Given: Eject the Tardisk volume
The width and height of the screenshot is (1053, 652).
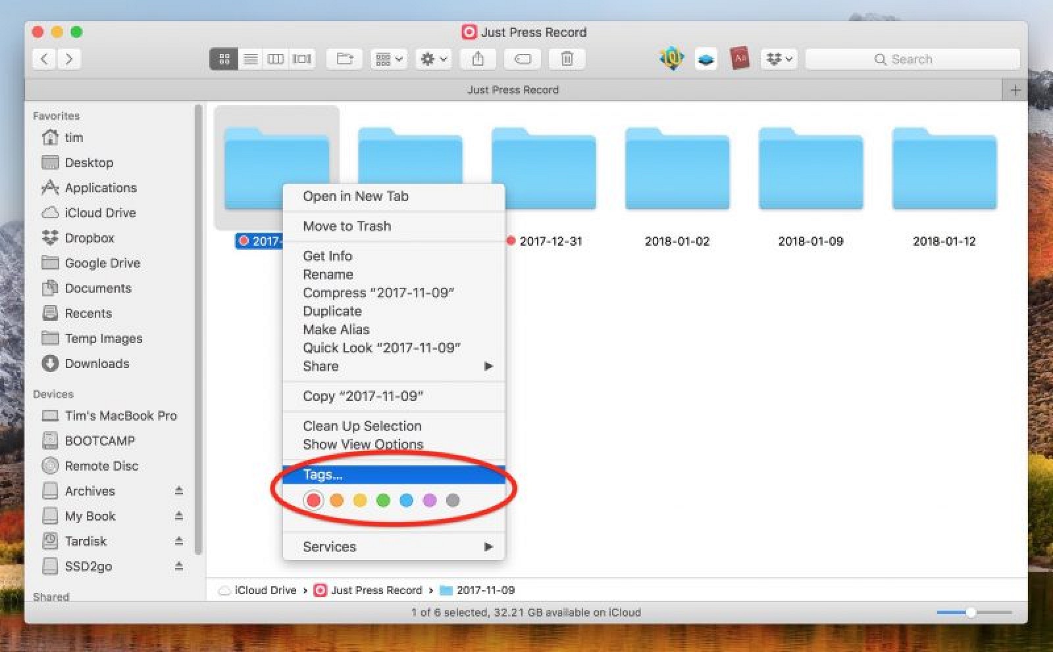Looking at the screenshot, I should pos(179,541).
